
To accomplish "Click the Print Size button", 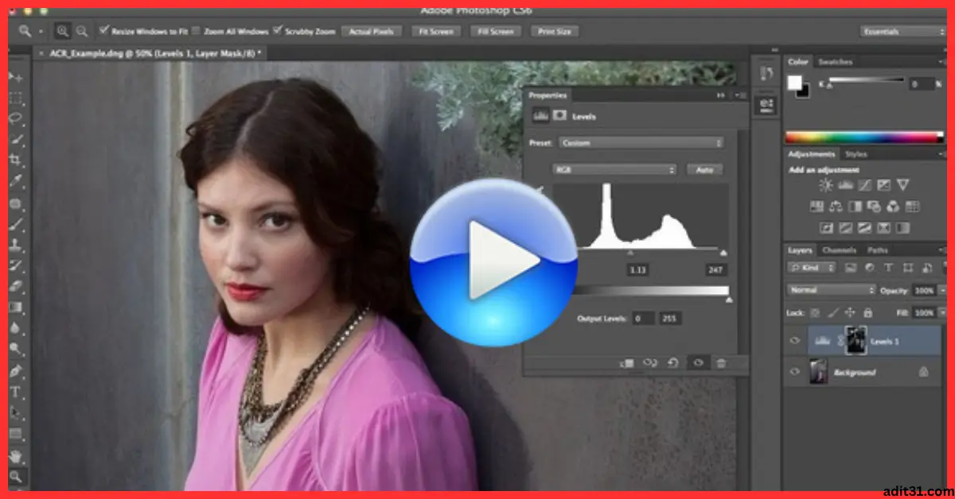I will click(x=555, y=31).
